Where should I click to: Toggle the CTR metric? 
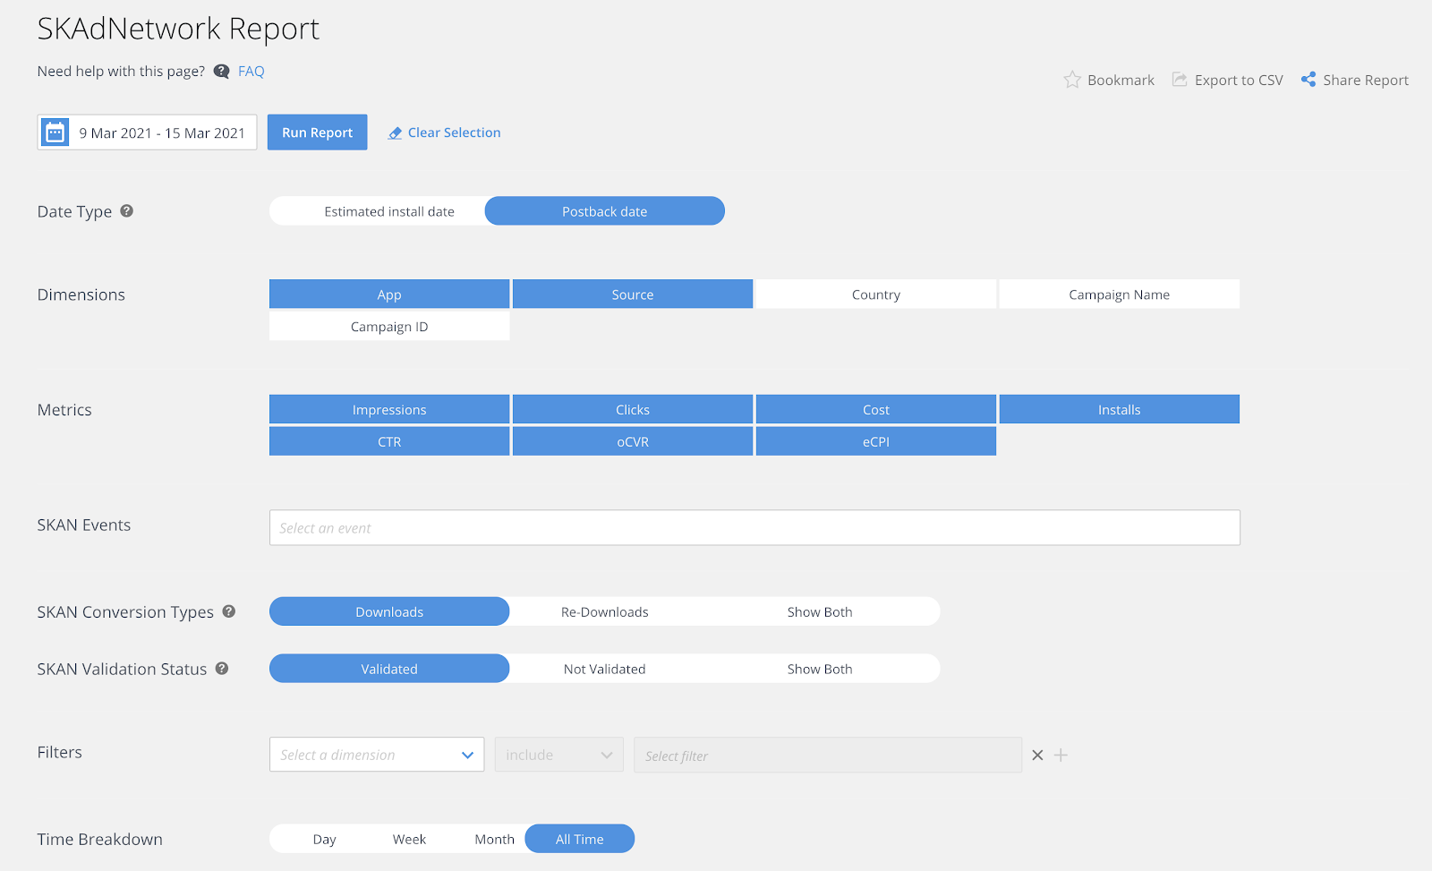click(x=389, y=441)
